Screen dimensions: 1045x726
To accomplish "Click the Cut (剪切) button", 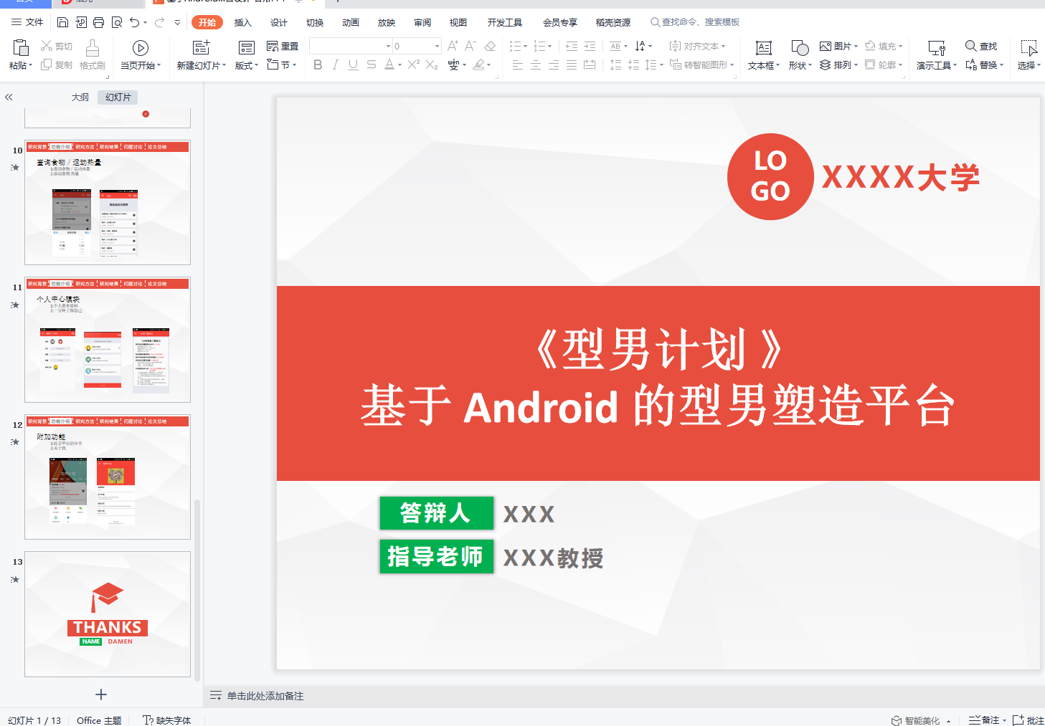I will coord(57,46).
